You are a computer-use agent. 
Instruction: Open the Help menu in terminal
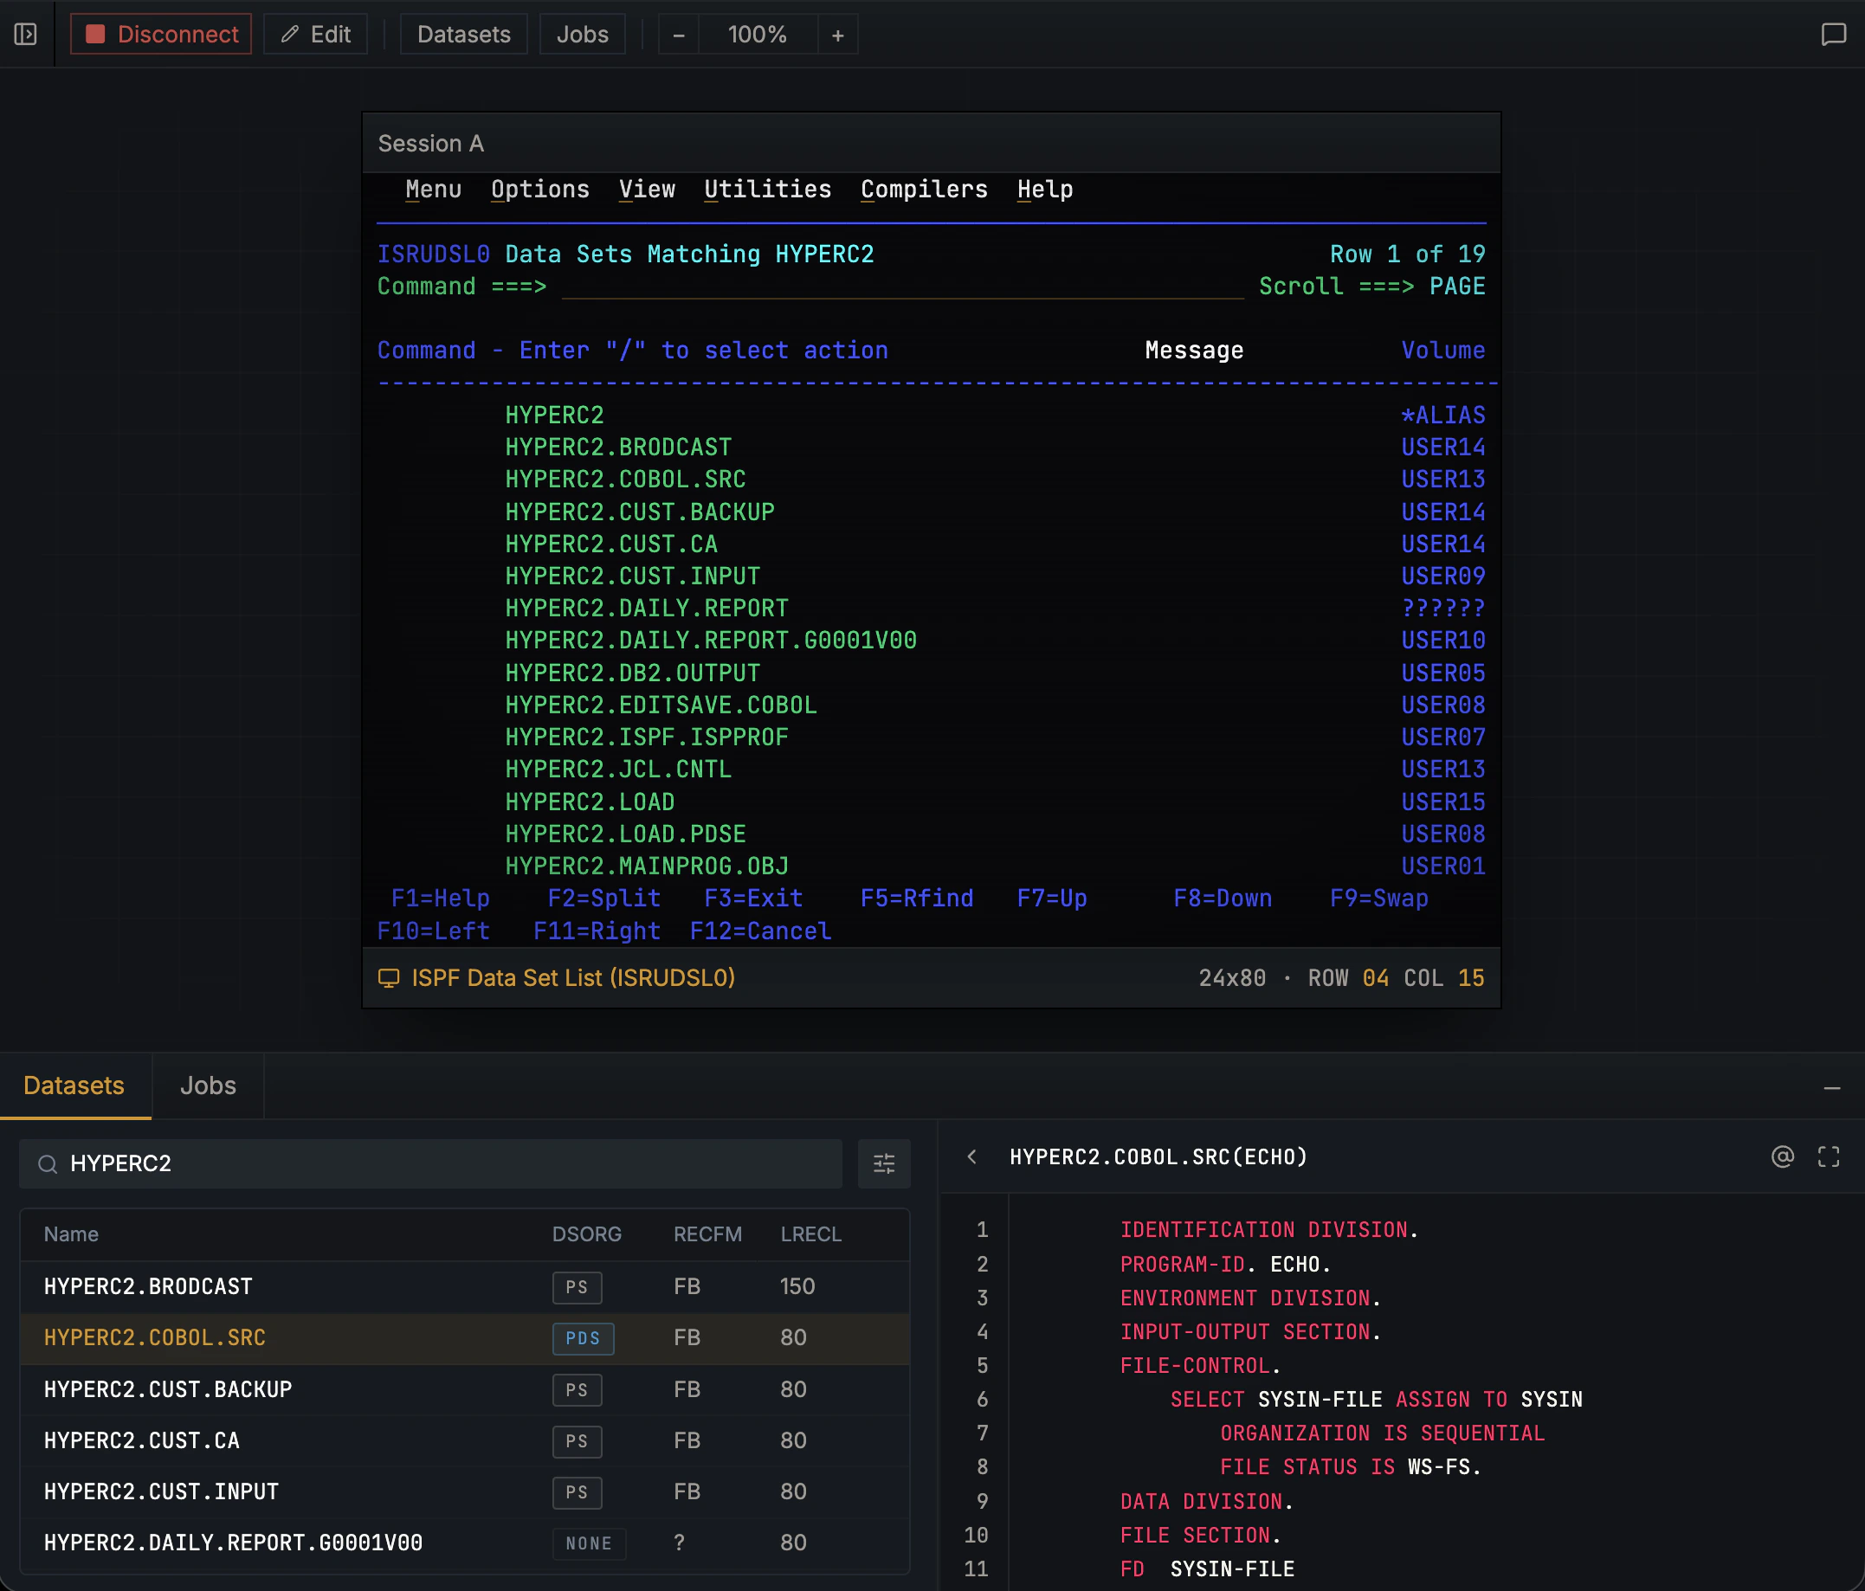1045,189
